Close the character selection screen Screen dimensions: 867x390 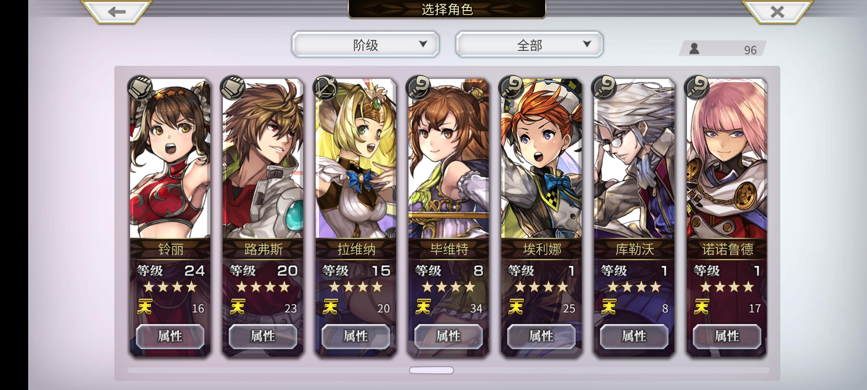tap(777, 12)
